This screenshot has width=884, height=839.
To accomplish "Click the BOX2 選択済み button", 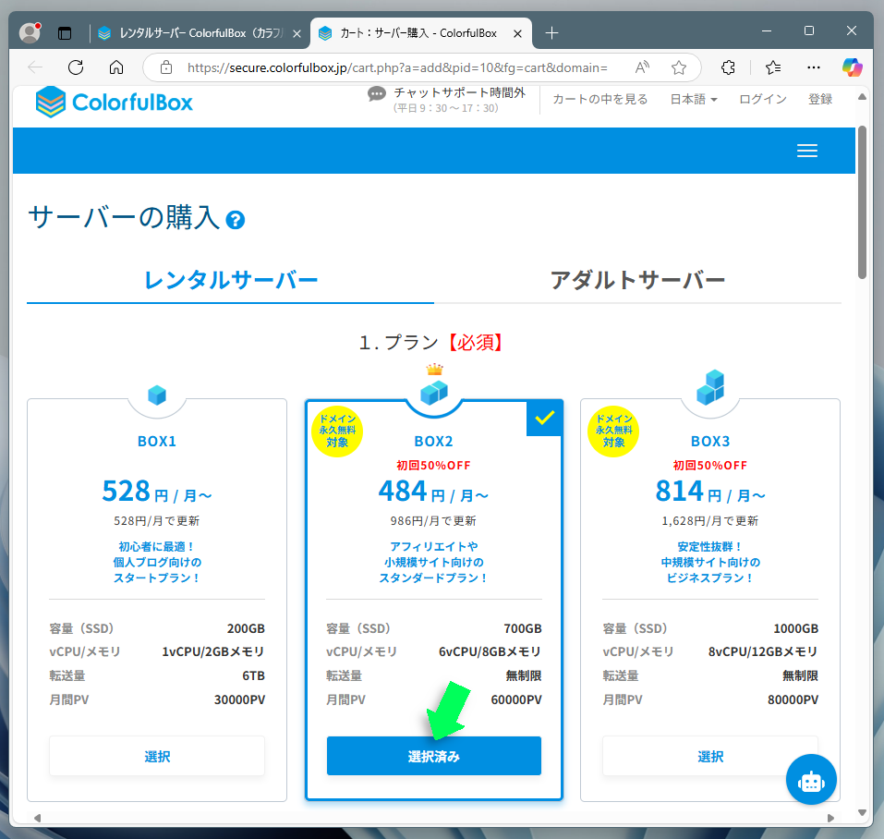I will point(434,756).
